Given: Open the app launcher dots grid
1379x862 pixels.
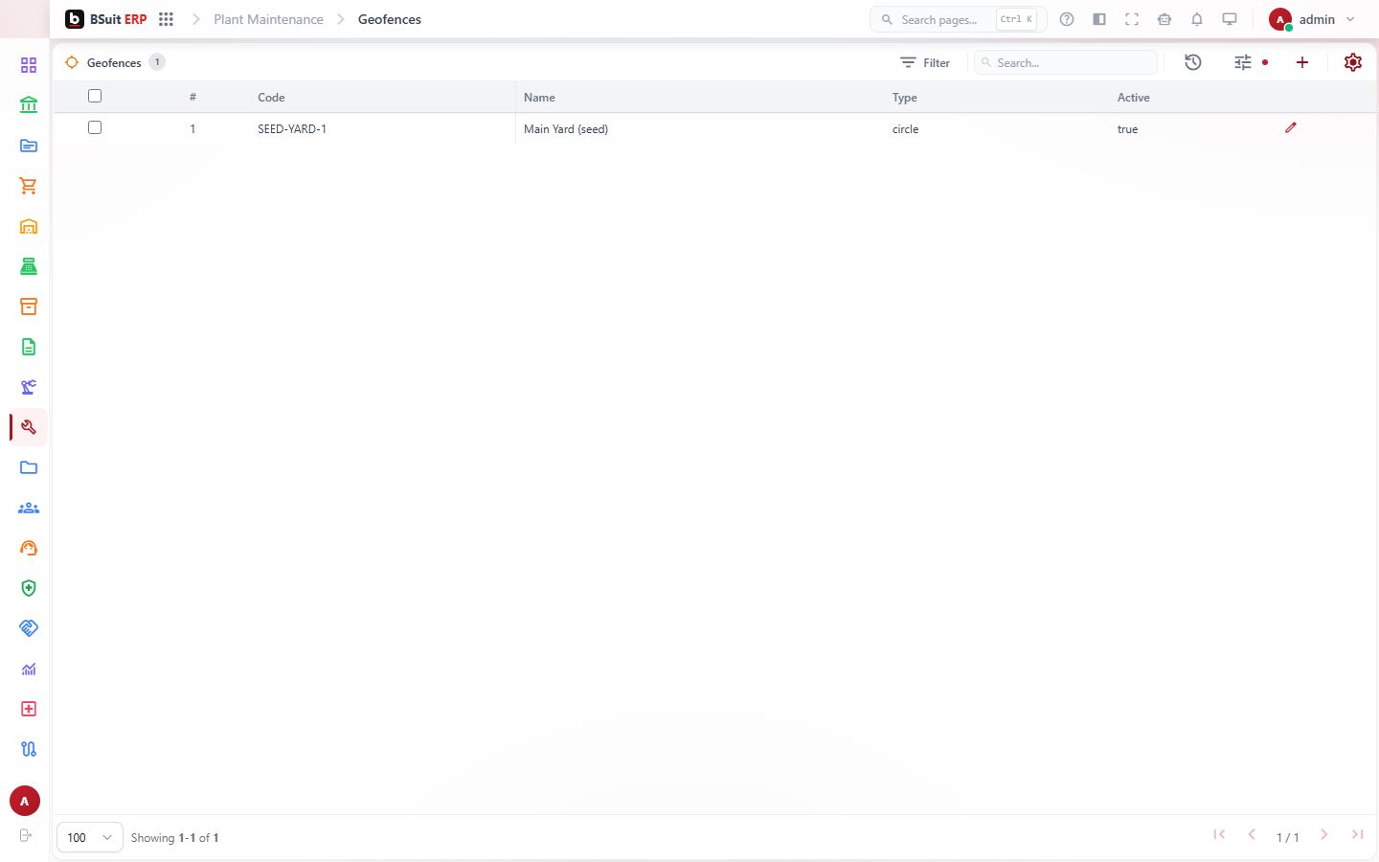Looking at the screenshot, I should (x=166, y=19).
